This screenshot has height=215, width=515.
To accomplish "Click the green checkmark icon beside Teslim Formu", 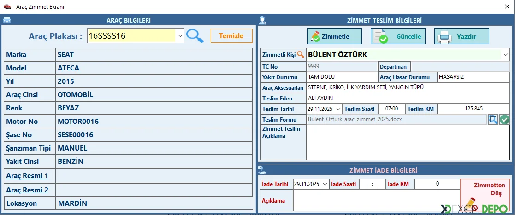I will tap(504, 119).
